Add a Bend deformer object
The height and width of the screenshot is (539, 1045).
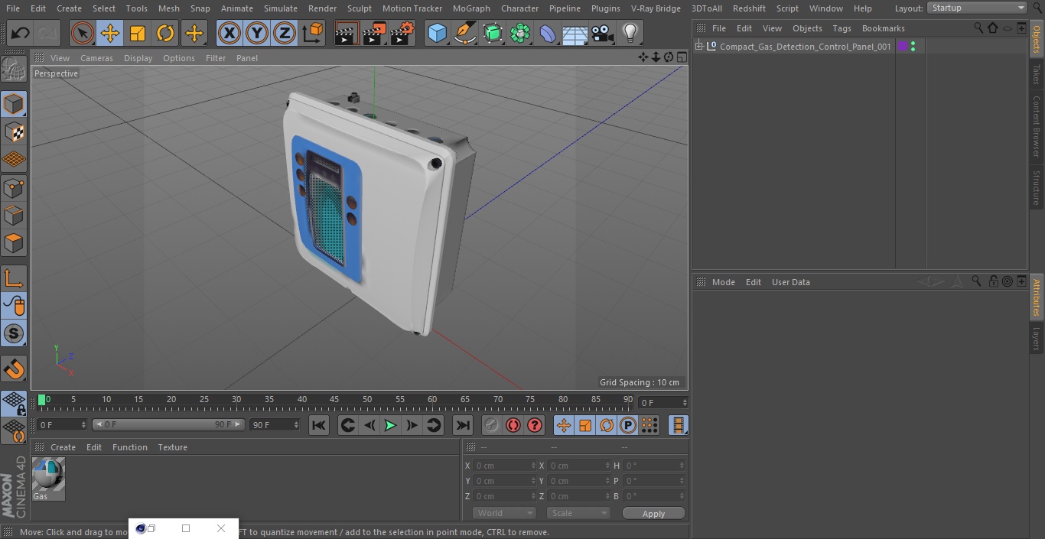[548, 33]
